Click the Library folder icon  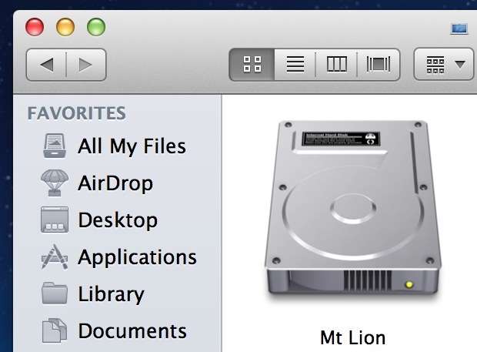point(55,293)
